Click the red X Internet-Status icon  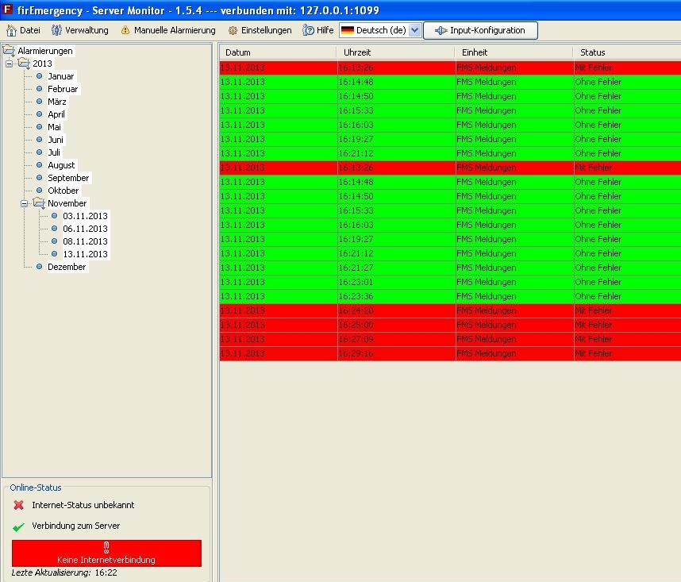(x=19, y=505)
